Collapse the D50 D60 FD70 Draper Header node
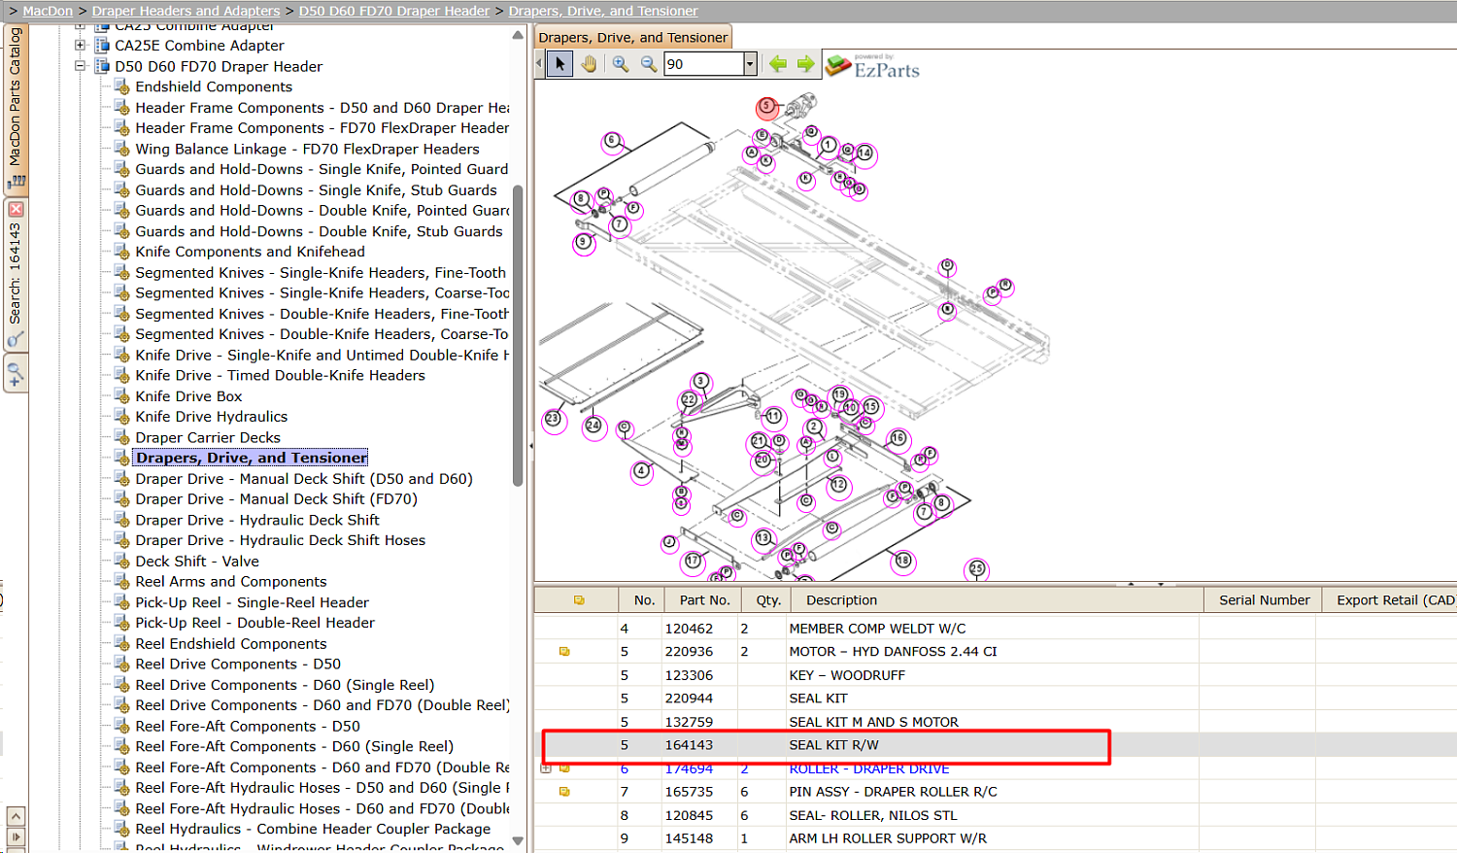Screen dimensions: 1457x853 tap(81, 66)
